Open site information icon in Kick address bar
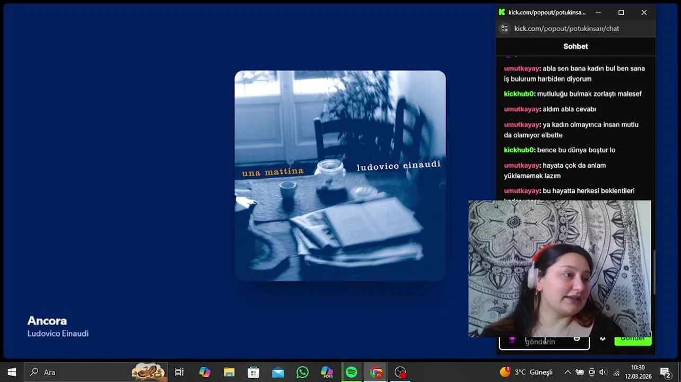Screen dimensions: 681x382 tap(504, 29)
